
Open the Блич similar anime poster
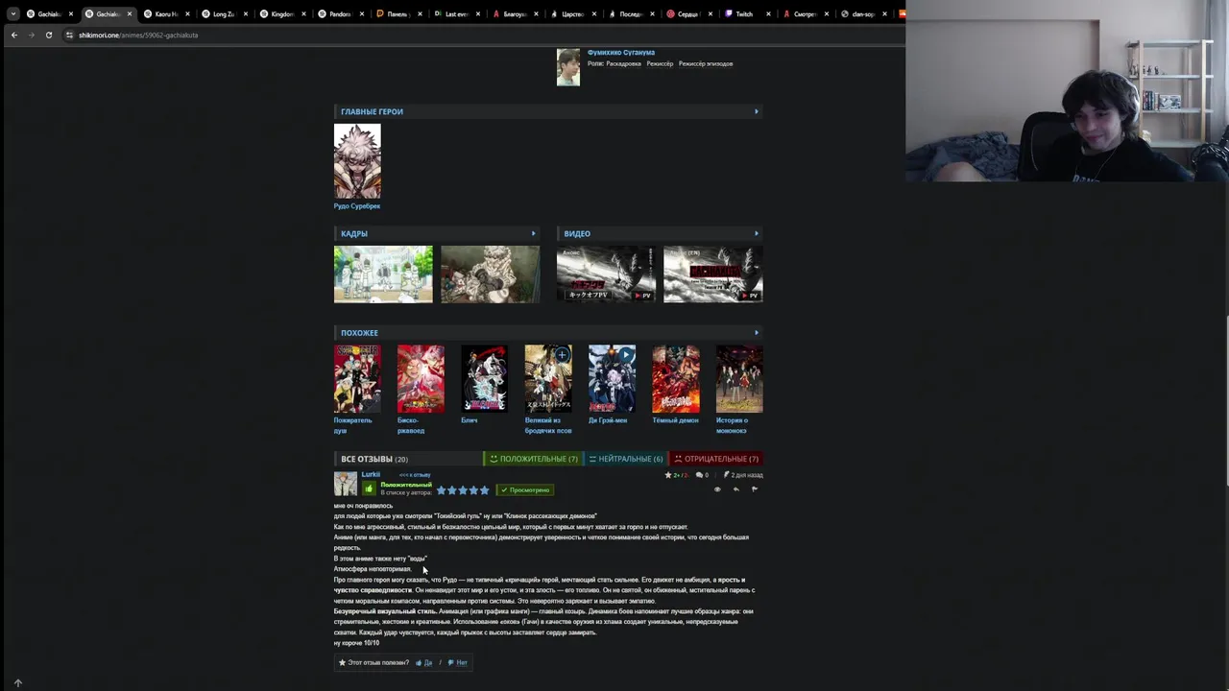tap(484, 379)
